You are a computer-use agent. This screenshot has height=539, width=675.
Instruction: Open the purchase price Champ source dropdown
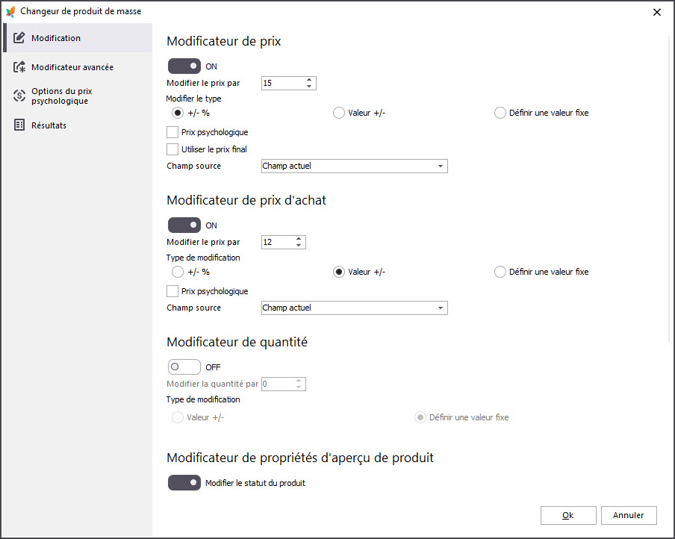(x=354, y=308)
